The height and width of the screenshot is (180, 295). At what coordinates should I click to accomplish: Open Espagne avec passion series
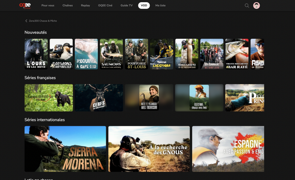pyautogui.click(x=228, y=149)
